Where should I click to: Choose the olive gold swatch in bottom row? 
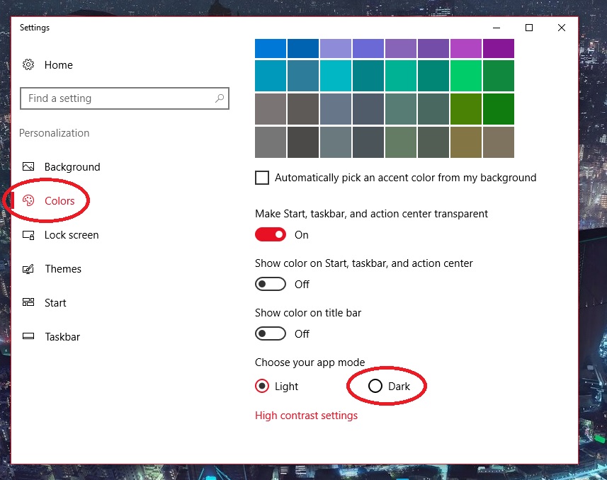click(466, 142)
